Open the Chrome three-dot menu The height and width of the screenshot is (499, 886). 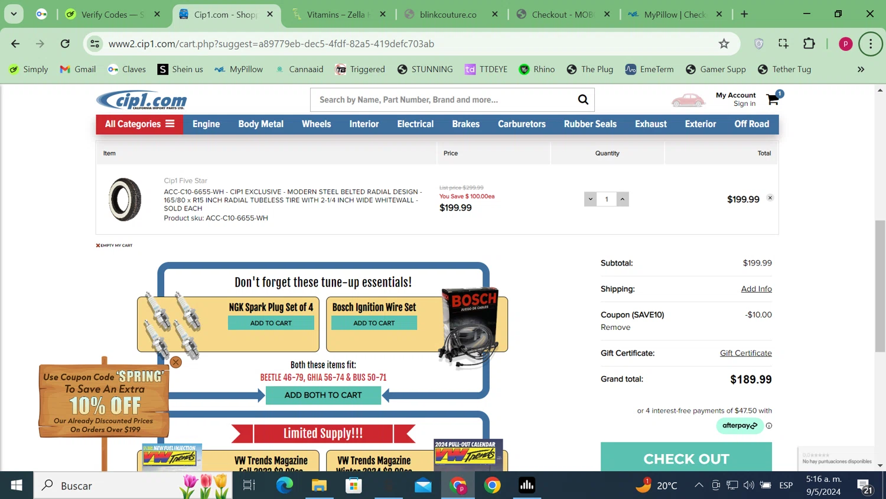pyautogui.click(x=871, y=44)
